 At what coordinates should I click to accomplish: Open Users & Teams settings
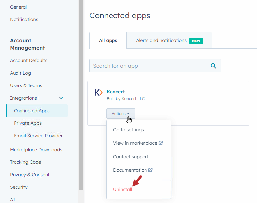(x=26, y=85)
